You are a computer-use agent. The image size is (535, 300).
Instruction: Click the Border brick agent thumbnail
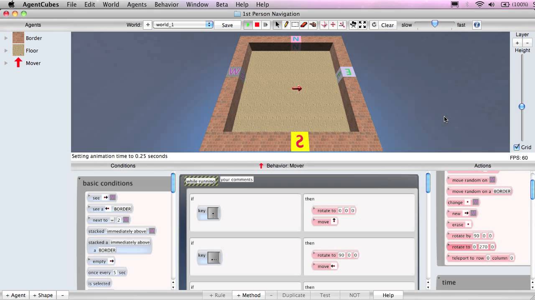[x=18, y=38]
